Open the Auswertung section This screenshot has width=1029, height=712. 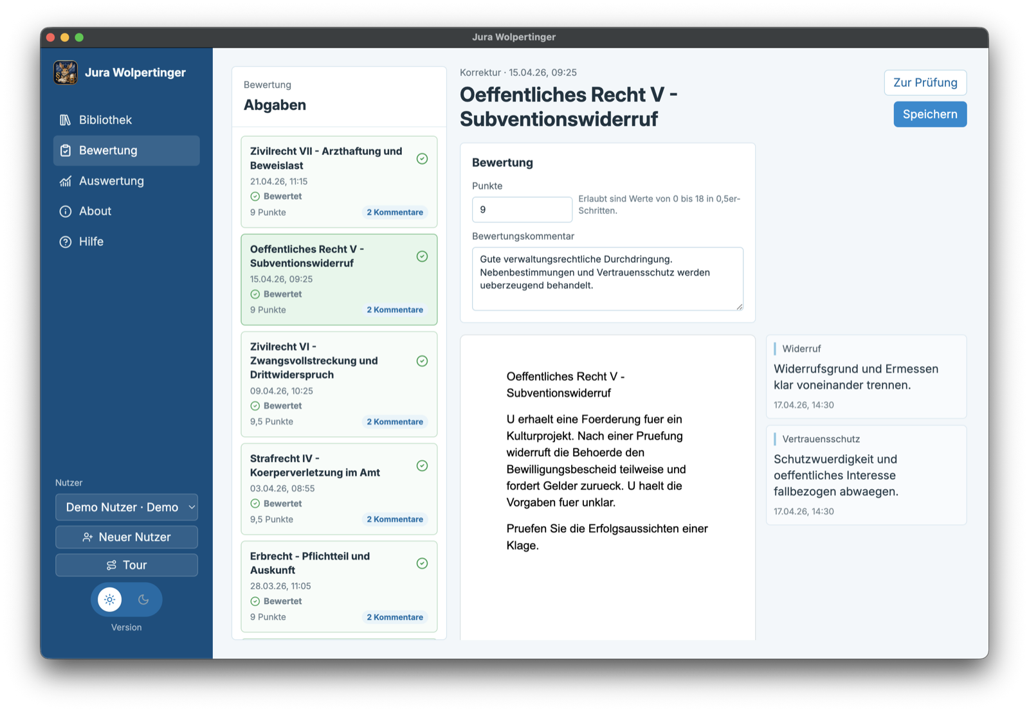[127, 181]
